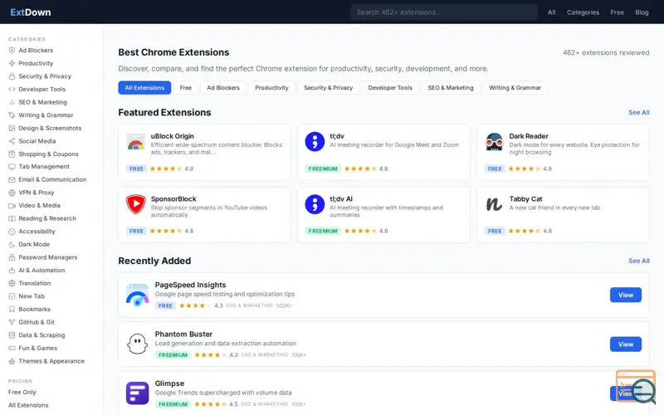Click the GitHub & Git branch icon
Image resolution: width=664 pixels, height=415 pixels.
[x=12, y=322]
